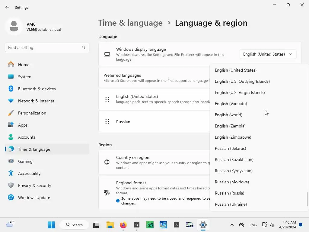Click drag handle of Russian language
Viewport: 309px width, 232px height.
coord(107,121)
